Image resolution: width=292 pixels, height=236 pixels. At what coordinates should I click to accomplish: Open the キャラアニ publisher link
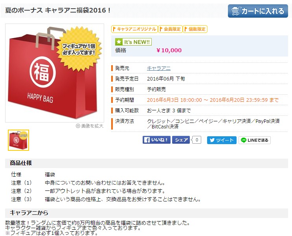159,68
